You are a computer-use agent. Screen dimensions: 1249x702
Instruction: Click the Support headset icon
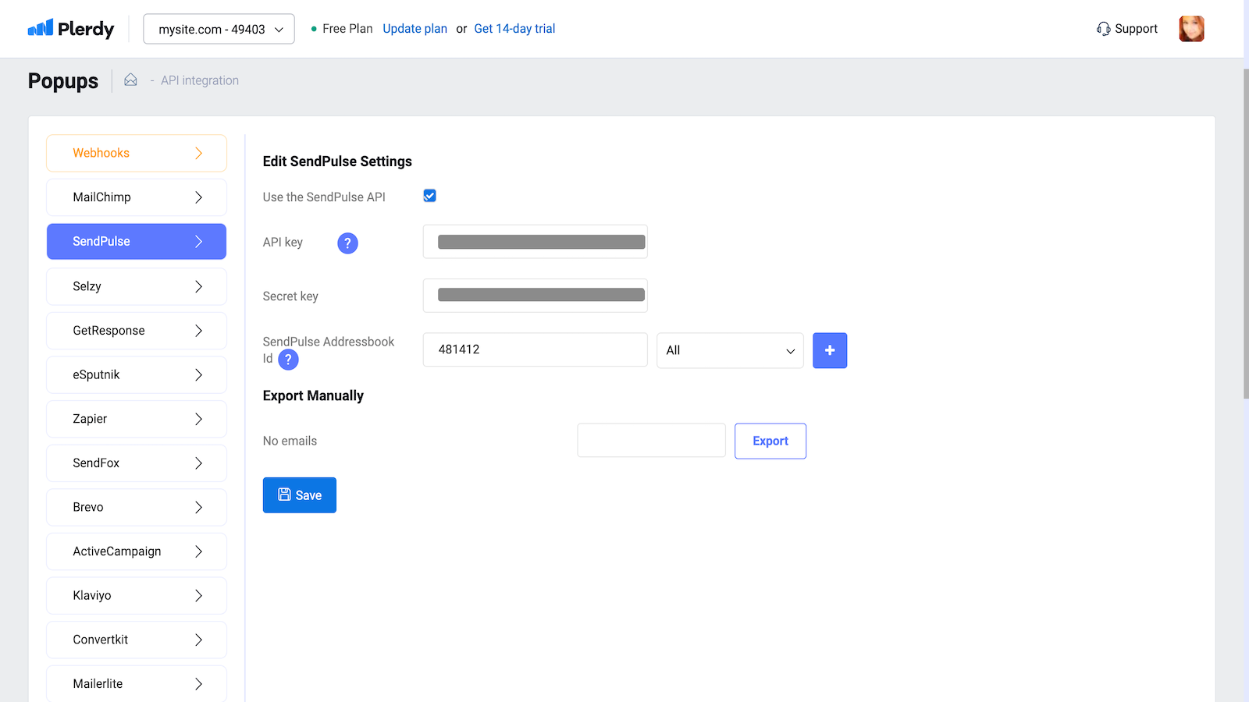tap(1103, 29)
